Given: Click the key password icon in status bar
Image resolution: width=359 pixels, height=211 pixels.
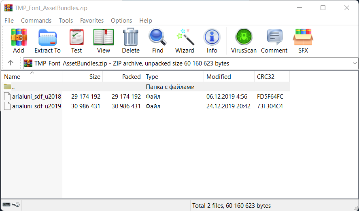Looking at the screenshot, I should pos(16,205).
